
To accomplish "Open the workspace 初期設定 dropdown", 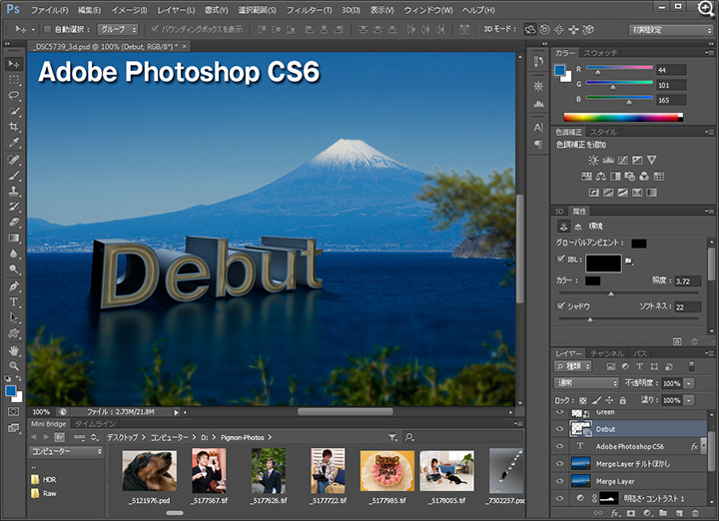I will coord(670,30).
